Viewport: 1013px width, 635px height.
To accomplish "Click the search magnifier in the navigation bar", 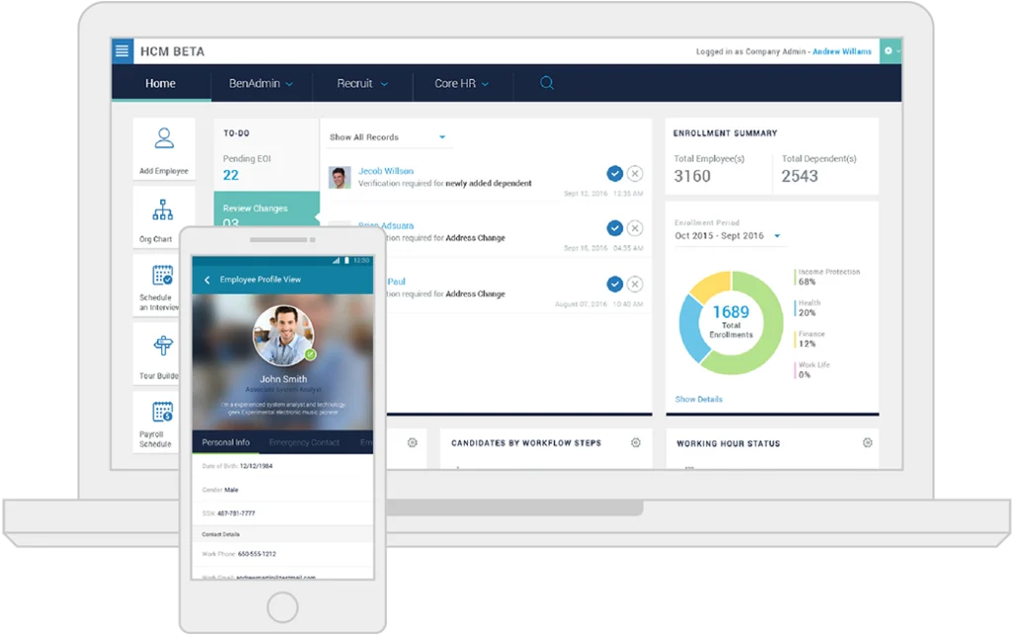I will point(546,83).
